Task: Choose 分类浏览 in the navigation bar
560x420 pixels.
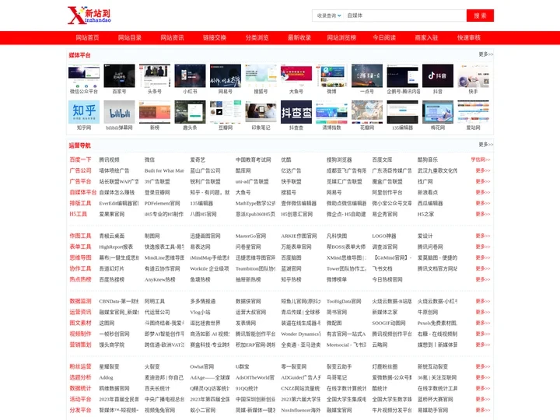Action: pos(257,38)
